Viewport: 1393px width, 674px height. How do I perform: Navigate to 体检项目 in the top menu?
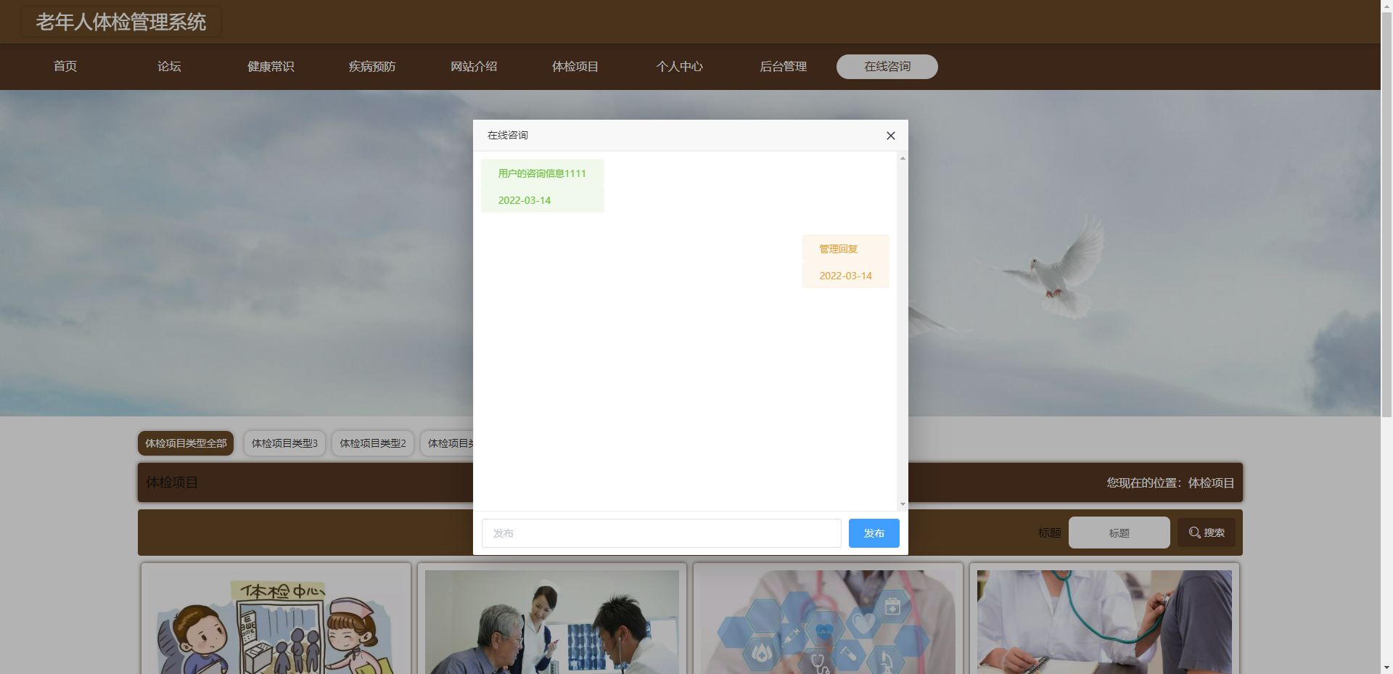click(x=575, y=67)
